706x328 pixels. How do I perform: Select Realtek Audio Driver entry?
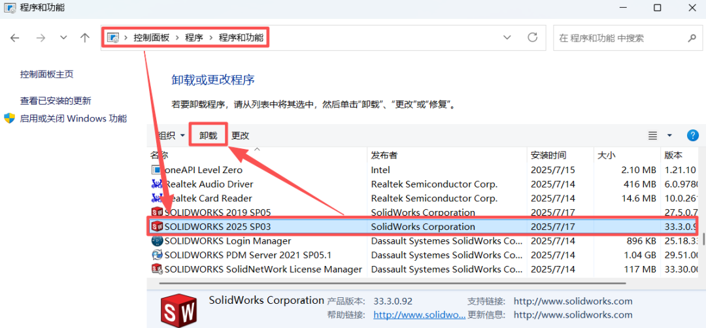tap(423, 184)
